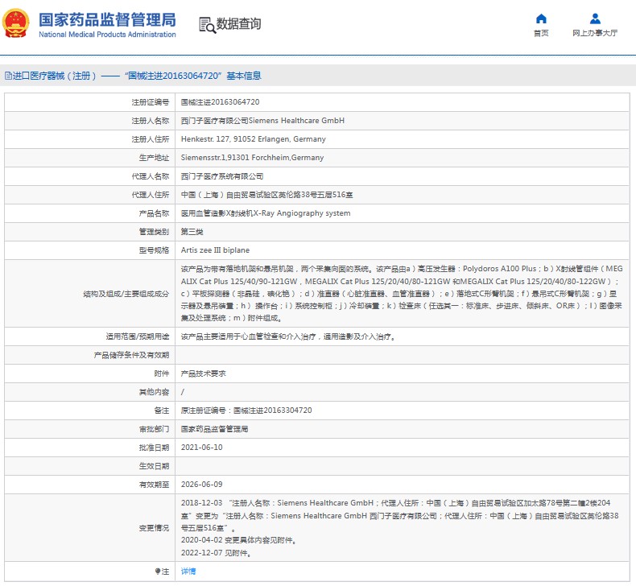This screenshot has width=636, height=586.
Task: Click the 管理类别 row label
Action: coord(154,232)
